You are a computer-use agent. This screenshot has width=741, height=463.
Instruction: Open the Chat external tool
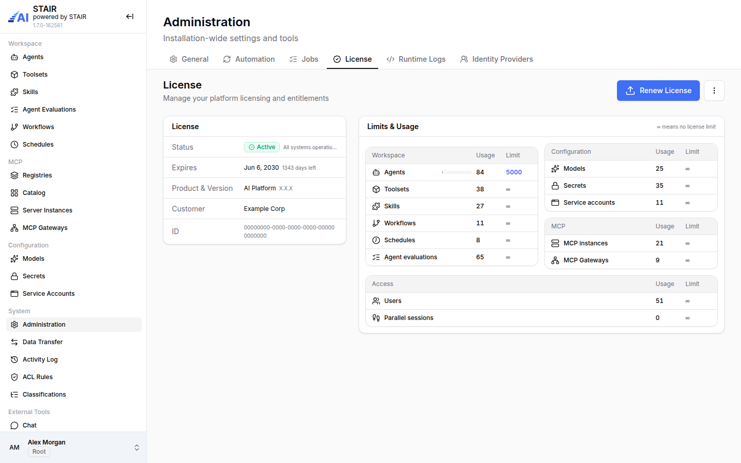tap(74, 425)
